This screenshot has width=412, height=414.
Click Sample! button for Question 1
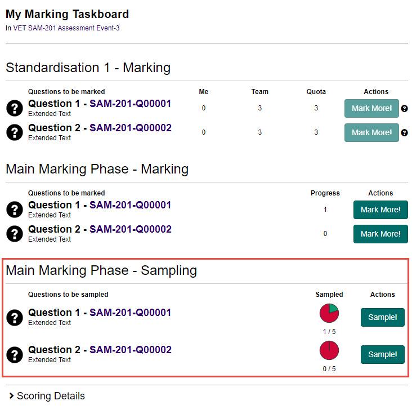(x=382, y=317)
